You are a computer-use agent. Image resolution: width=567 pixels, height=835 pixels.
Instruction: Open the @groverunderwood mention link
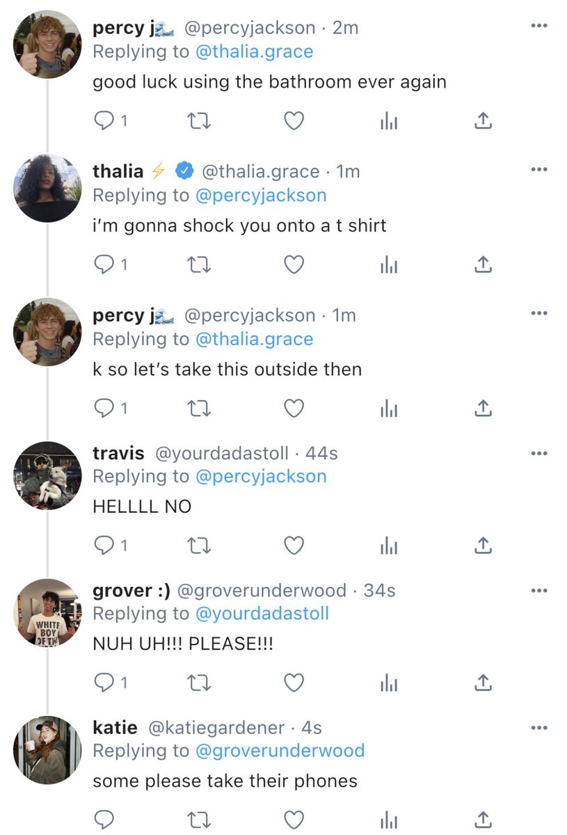(x=280, y=751)
